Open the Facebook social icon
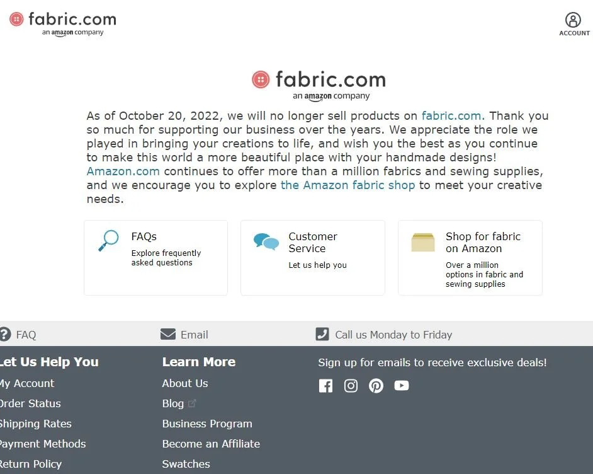 pyautogui.click(x=325, y=386)
